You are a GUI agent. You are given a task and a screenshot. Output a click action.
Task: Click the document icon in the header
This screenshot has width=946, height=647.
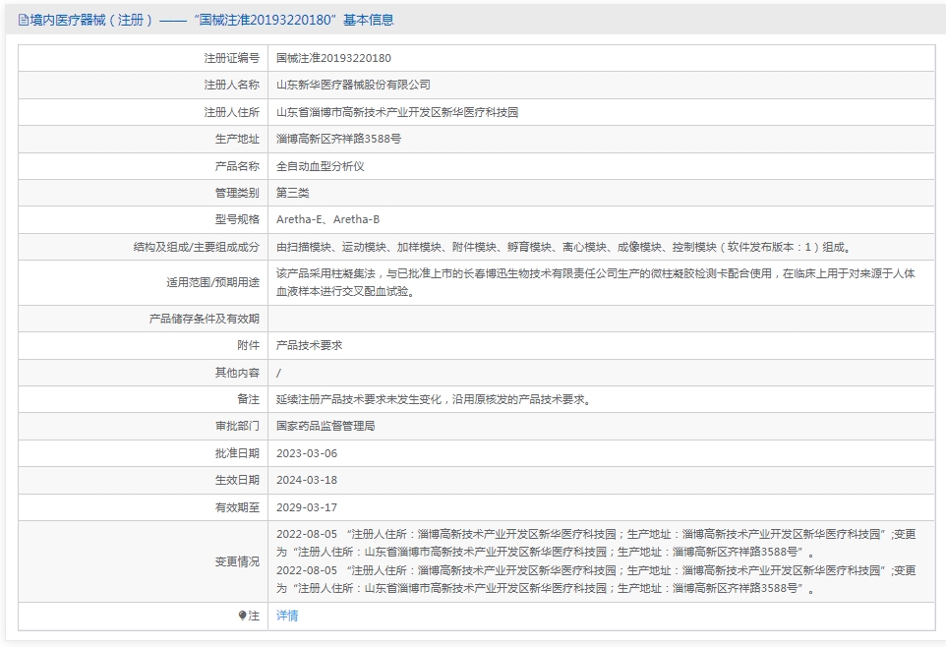pos(23,21)
